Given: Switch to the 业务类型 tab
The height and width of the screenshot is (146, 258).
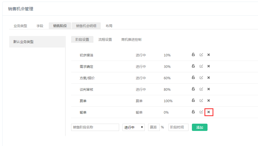Looking at the screenshot, I should [x=20, y=26].
